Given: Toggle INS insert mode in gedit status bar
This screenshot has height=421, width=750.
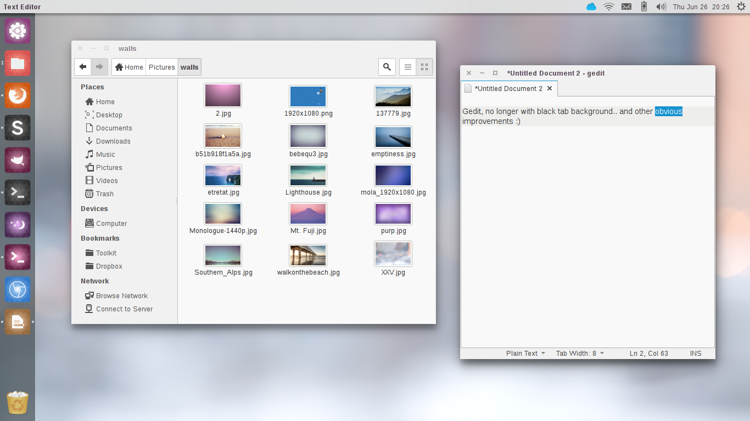Looking at the screenshot, I should pyautogui.click(x=696, y=353).
